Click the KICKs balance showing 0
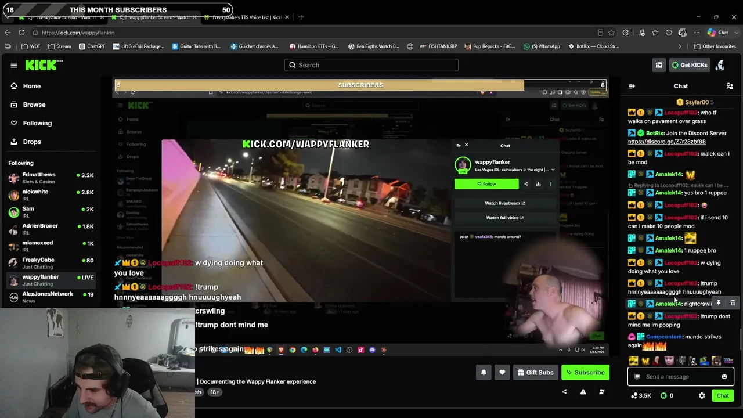The image size is (743, 418). click(666, 395)
